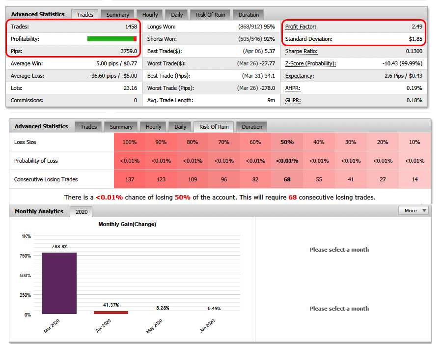Click the GHPR label link
Image resolution: width=442 pixels, height=344 pixels.
point(293,100)
